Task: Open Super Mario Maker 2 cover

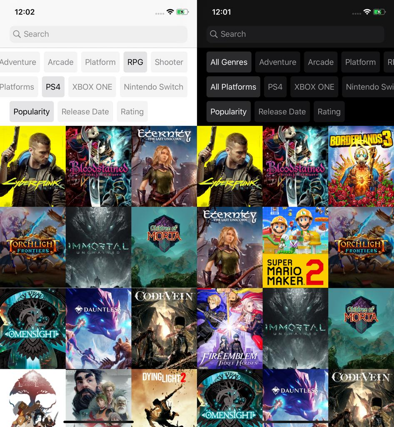Action: (295, 247)
